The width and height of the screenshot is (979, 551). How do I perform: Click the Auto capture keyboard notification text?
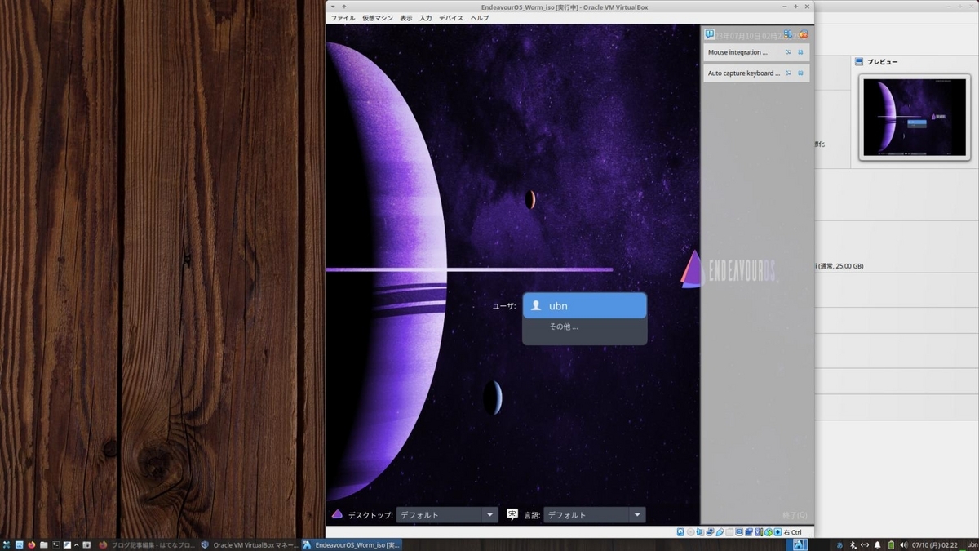tap(744, 73)
